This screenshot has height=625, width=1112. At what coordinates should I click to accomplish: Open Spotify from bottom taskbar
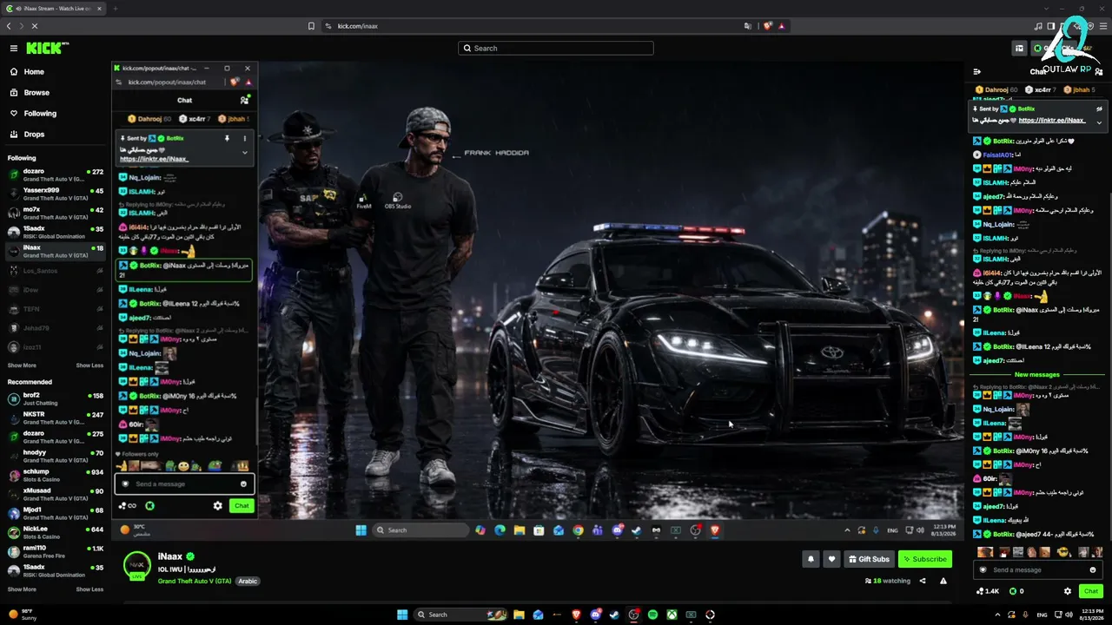pos(653,615)
